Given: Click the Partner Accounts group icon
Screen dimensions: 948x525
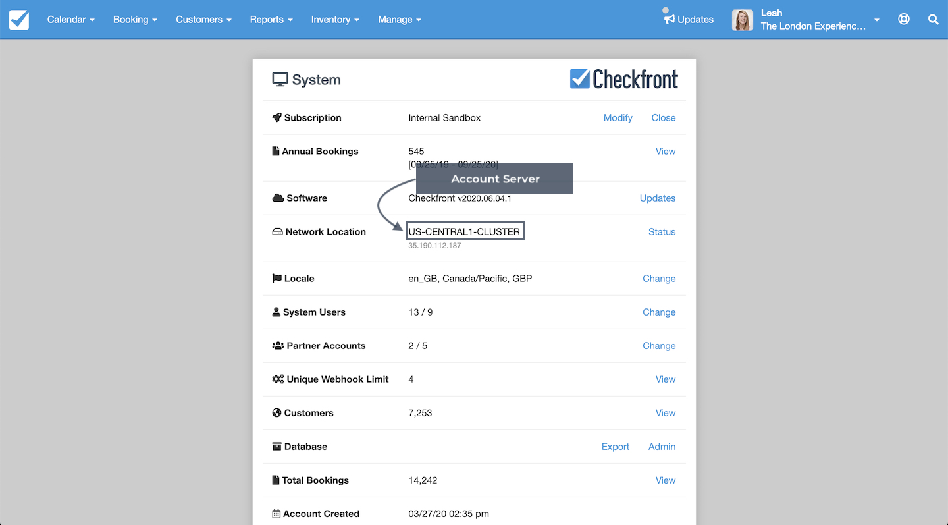Looking at the screenshot, I should [278, 345].
